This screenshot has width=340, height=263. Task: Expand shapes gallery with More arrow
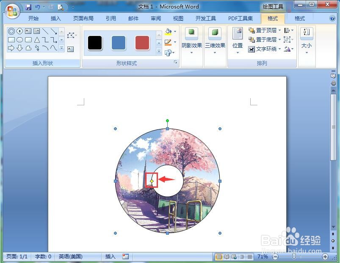61,48
